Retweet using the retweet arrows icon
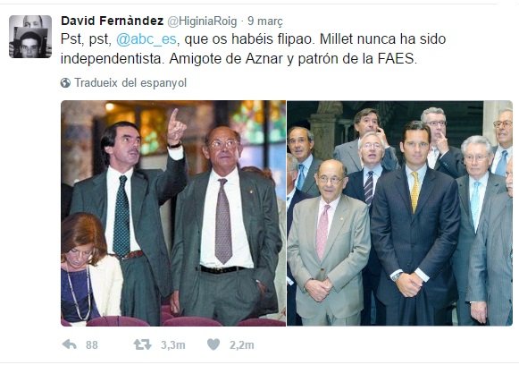The width and height of the screenshot is (519, 365). pyautogui.click(x=143, y=344)
